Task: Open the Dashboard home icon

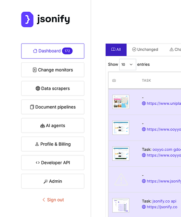Action: tap(35, 51)
